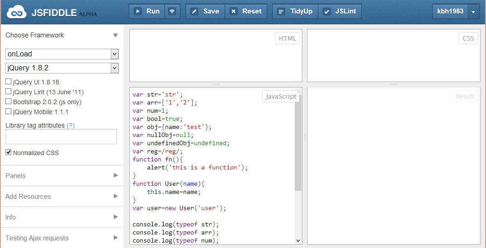Open the onLoad dropdown

point(62,54)
